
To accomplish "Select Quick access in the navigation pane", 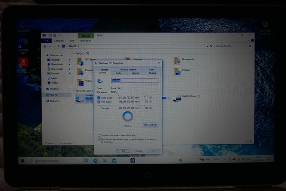I will (x=54, y=55).
